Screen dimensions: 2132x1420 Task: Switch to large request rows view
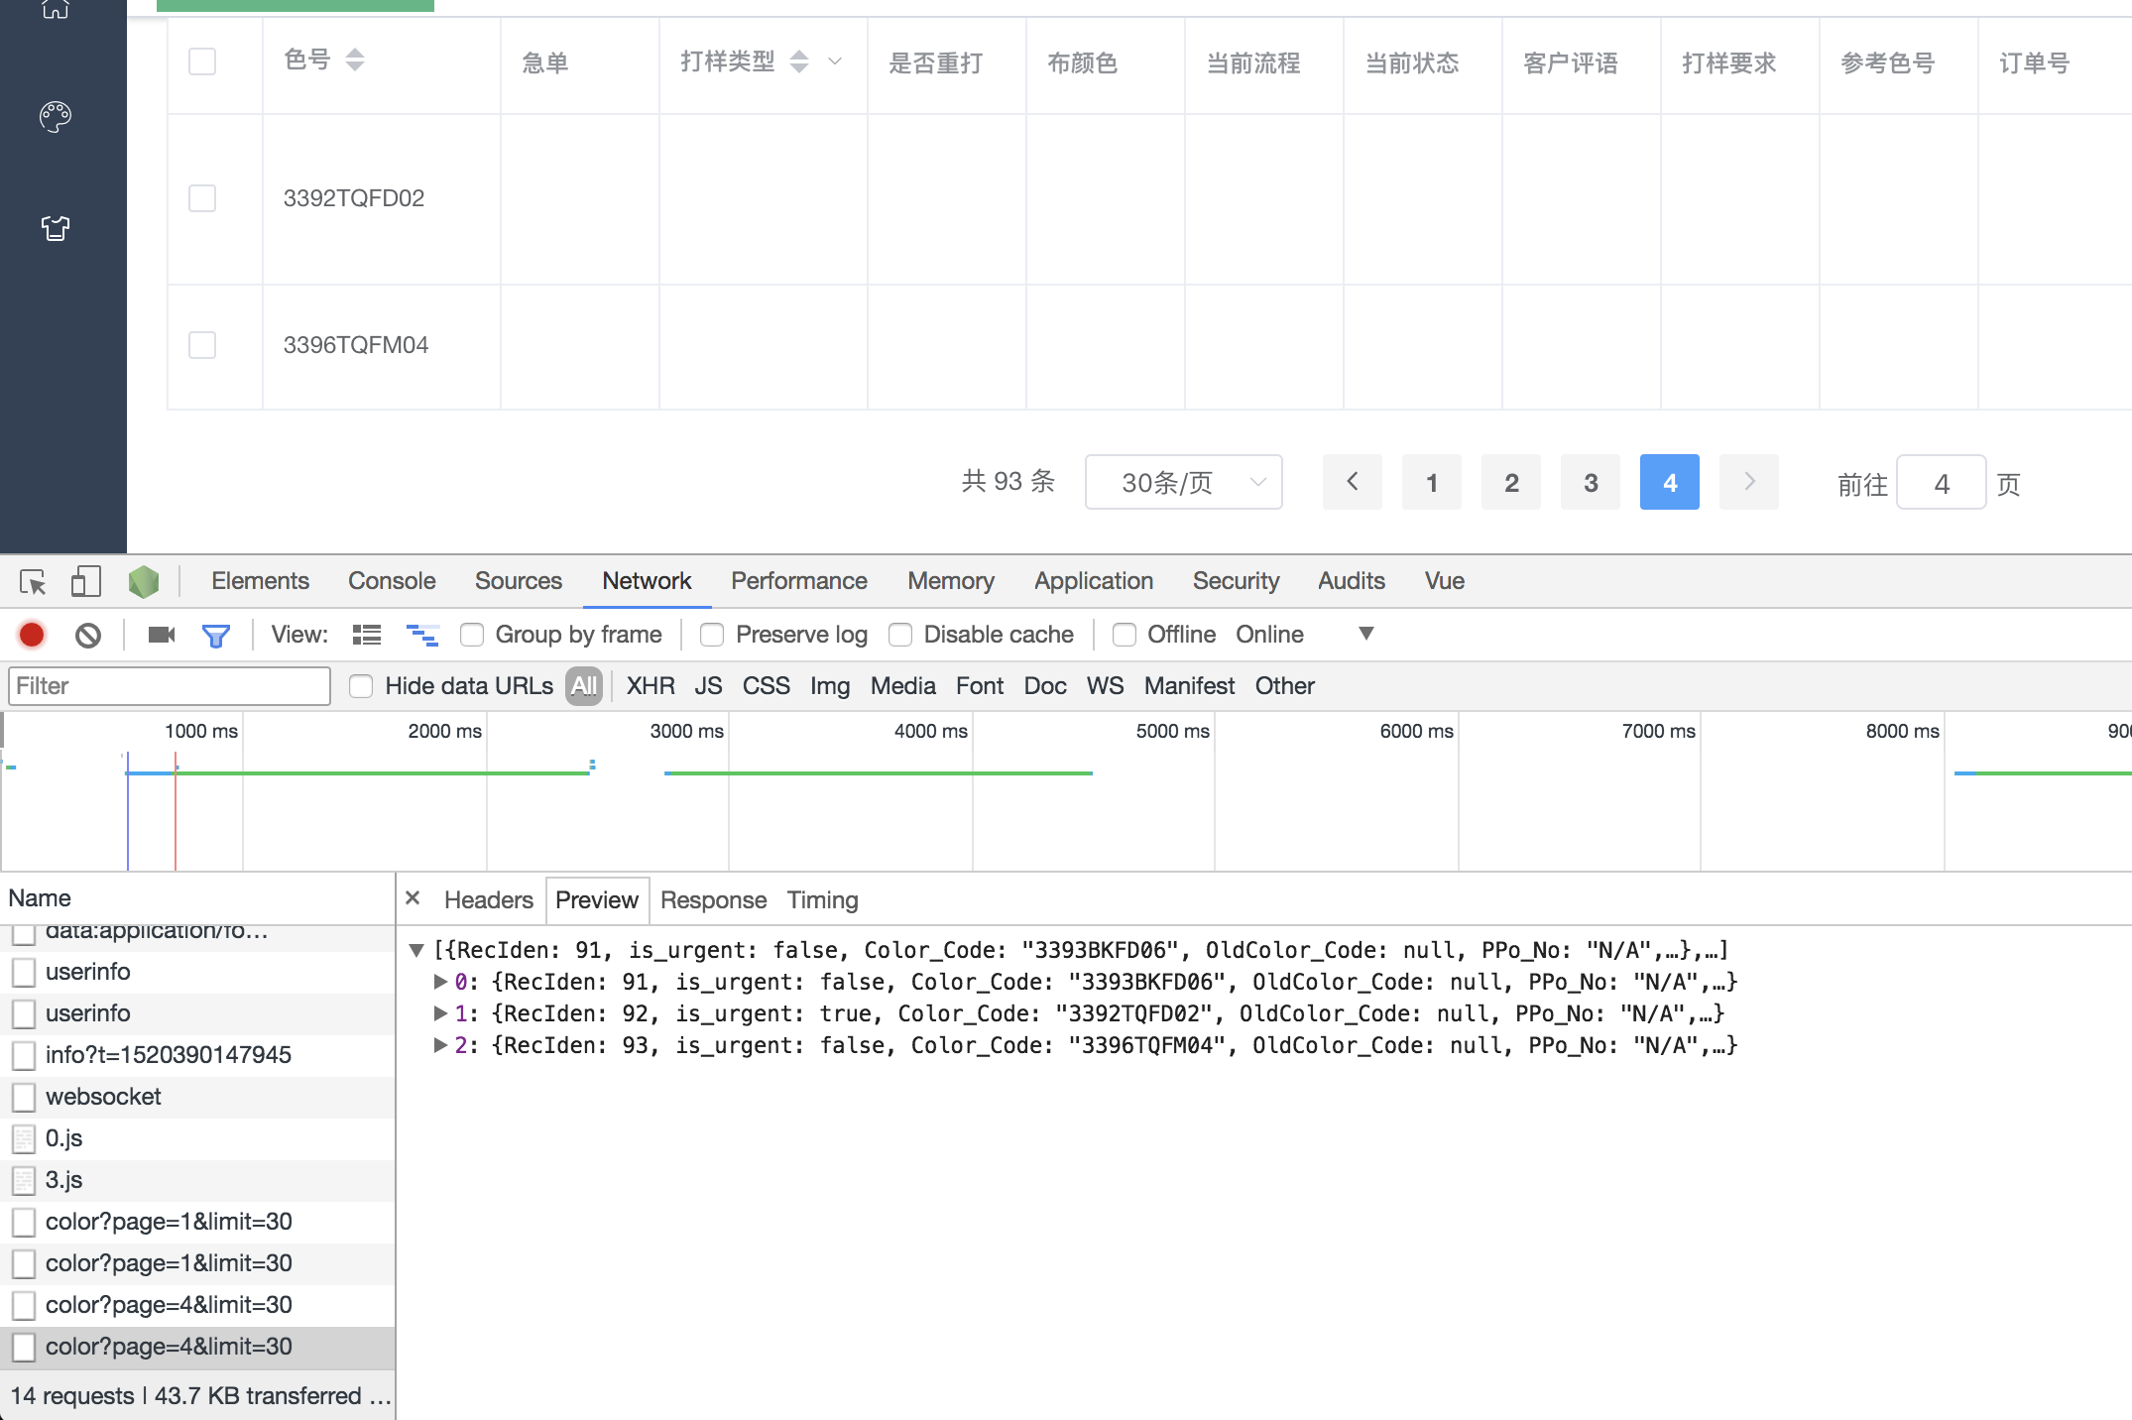click(366, 635)
